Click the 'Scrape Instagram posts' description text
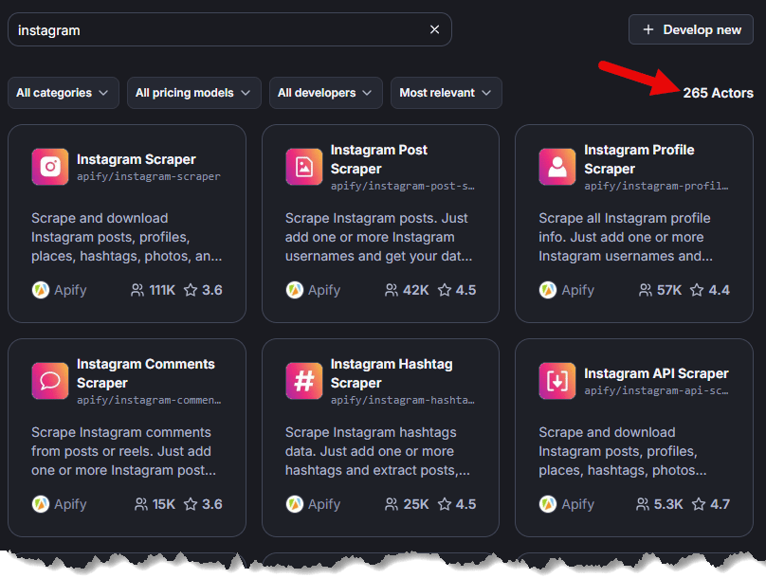766x578 pixels. 379,237
